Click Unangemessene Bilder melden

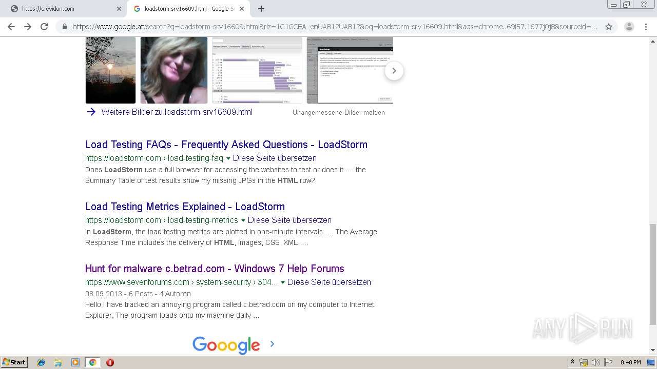(339, 112)
